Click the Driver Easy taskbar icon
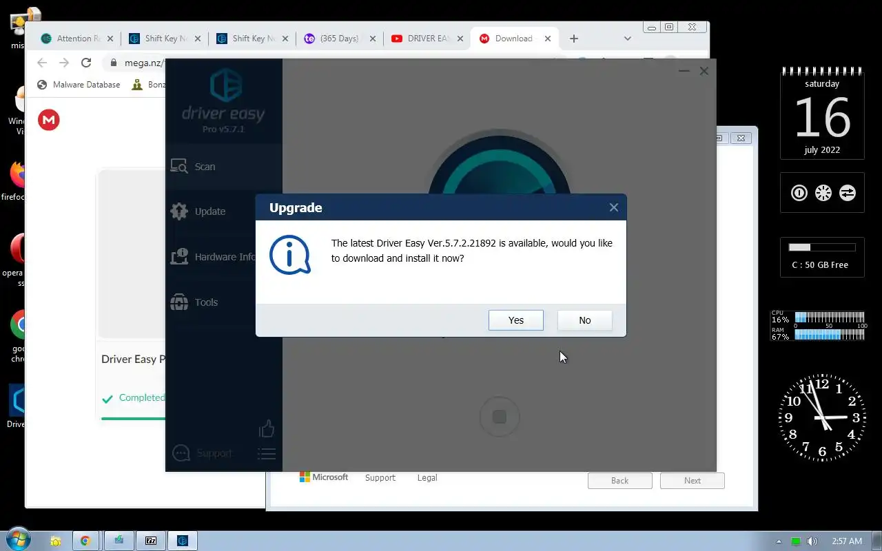 (183, 541)
